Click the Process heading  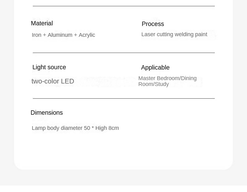coord(153,24)
